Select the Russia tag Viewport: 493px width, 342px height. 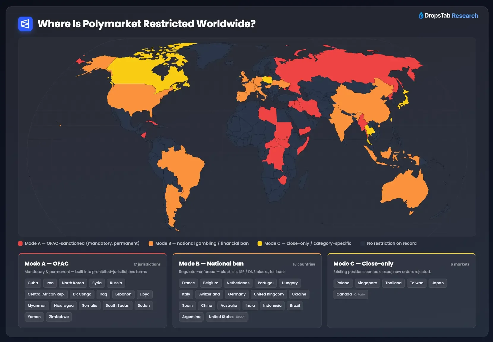pyautogui.click(x=116, y=283)
